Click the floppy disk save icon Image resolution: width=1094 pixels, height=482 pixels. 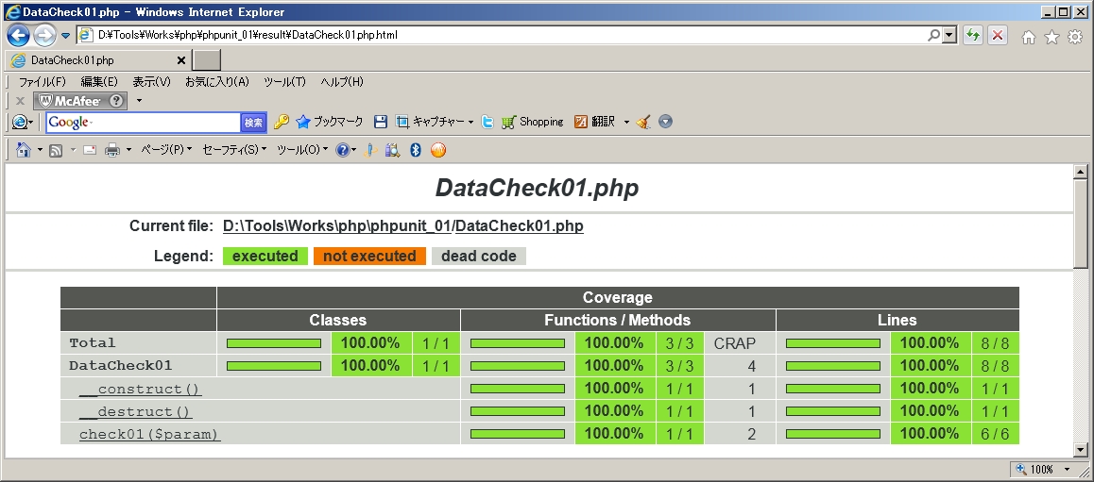pyautogui.click(x=380, y=122)
